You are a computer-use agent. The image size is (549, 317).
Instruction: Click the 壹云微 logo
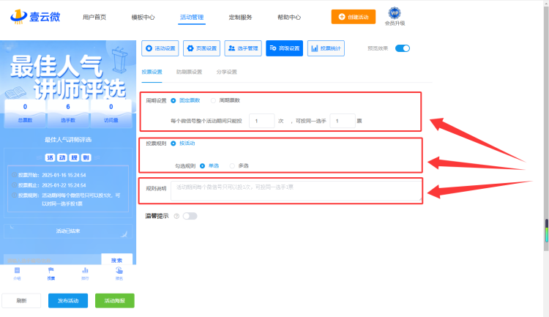(35, 16)
